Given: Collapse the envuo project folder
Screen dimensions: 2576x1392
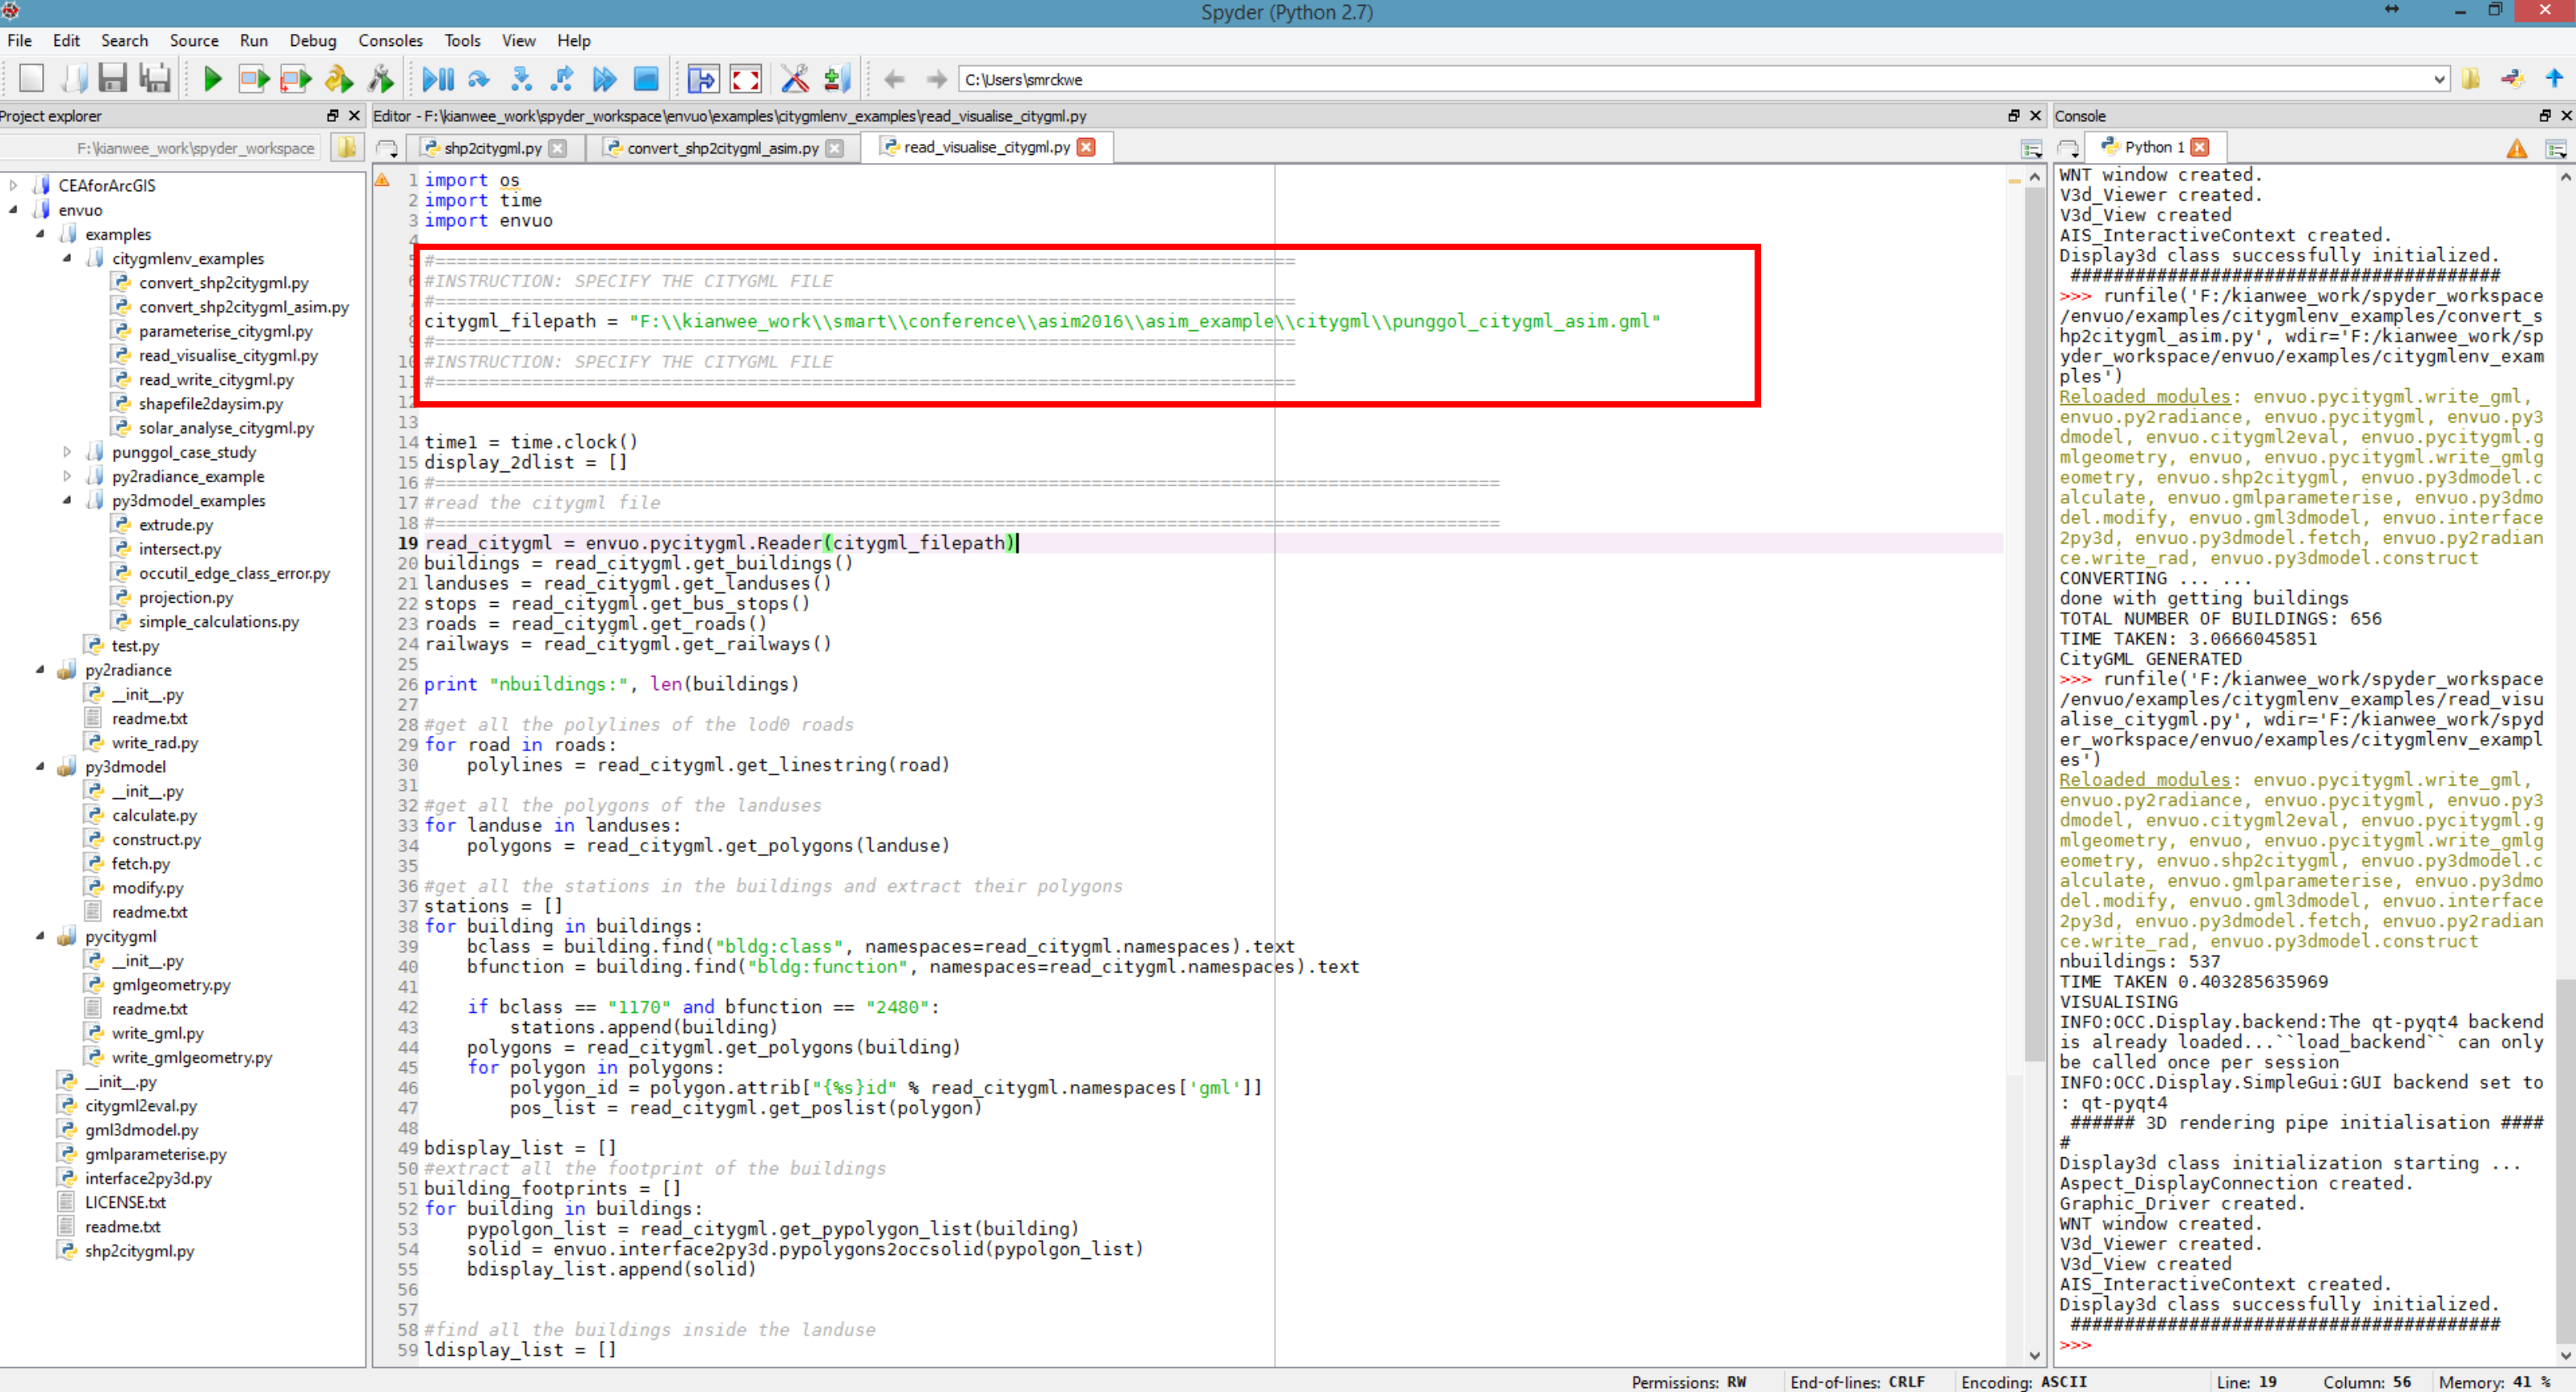Looking at the screenshot, I should (x=14, y=210).
